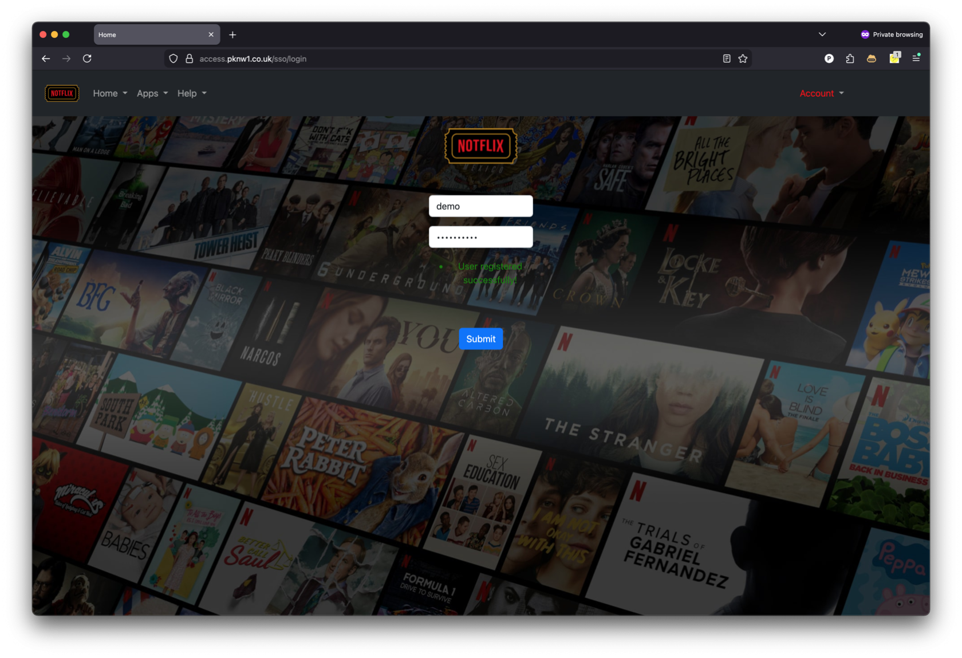This screenshot has width=962, height=658.
Task: Click the Private browsing mask icon
Action: click(865, 34)
